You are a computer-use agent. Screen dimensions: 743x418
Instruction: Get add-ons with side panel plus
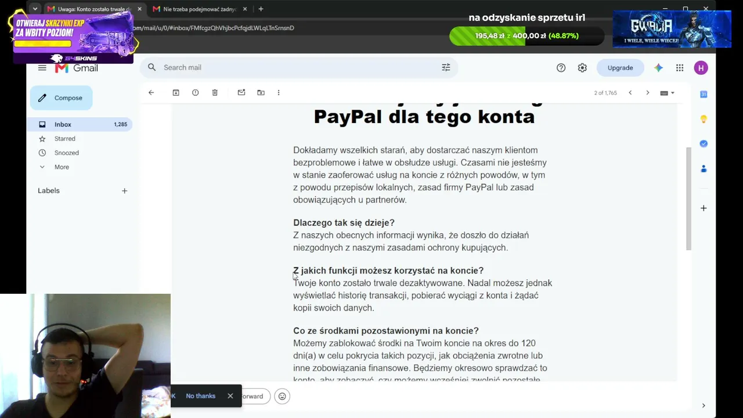click(x=704, y=208)
